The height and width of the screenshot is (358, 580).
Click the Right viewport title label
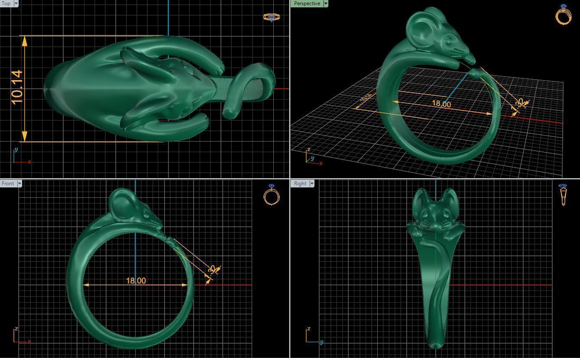300,184
